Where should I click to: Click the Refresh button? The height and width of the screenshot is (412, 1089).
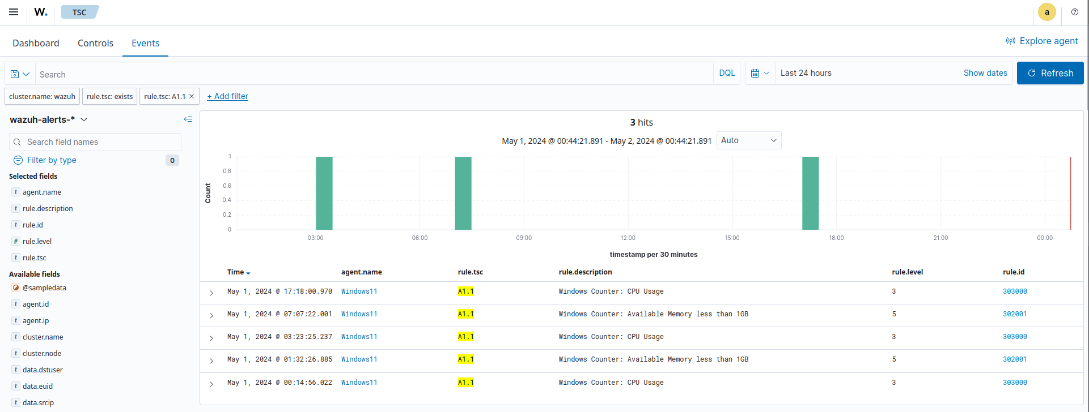click(x=1050, y=73)
